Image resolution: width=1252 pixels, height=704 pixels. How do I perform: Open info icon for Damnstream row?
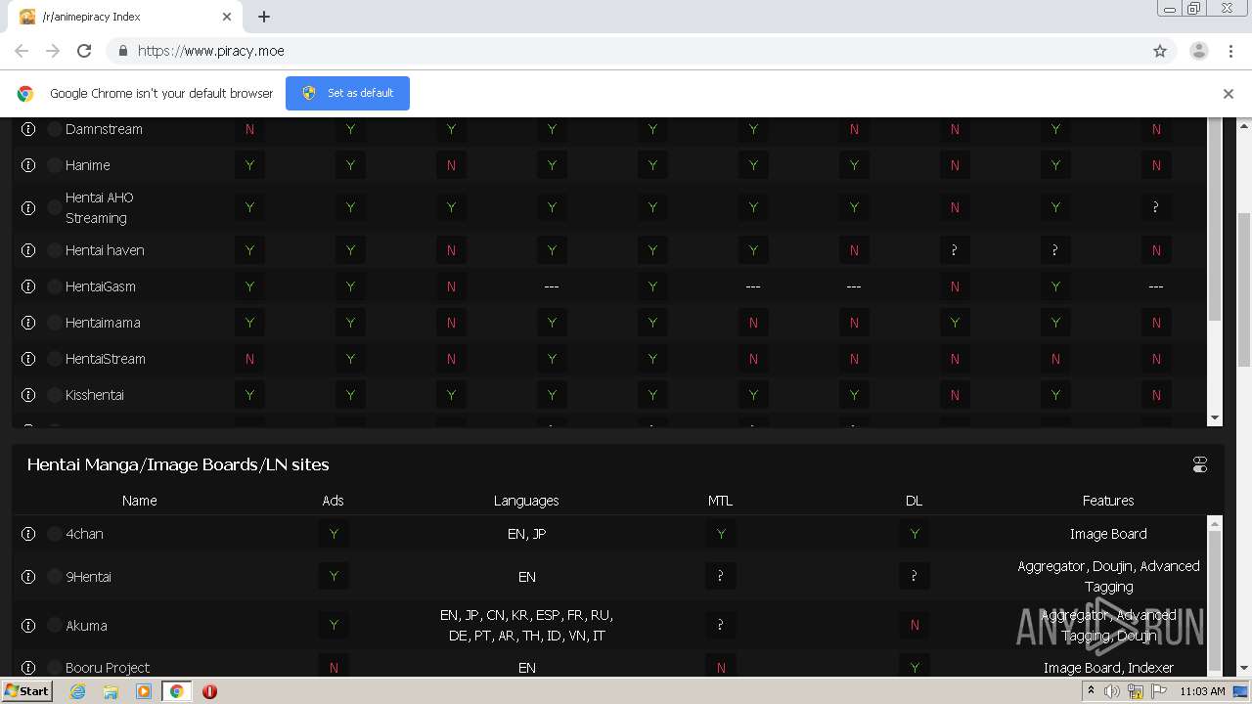click(x=28, y=129)
